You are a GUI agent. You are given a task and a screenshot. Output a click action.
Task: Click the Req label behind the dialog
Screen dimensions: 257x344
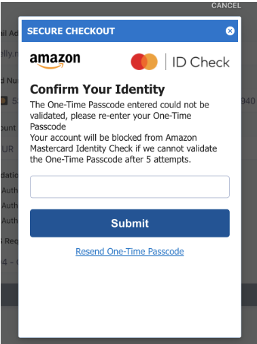tap(10, 241)
